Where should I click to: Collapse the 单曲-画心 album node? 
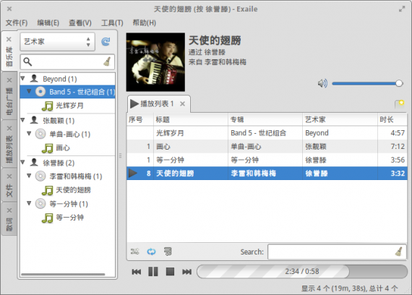point(29,134)
